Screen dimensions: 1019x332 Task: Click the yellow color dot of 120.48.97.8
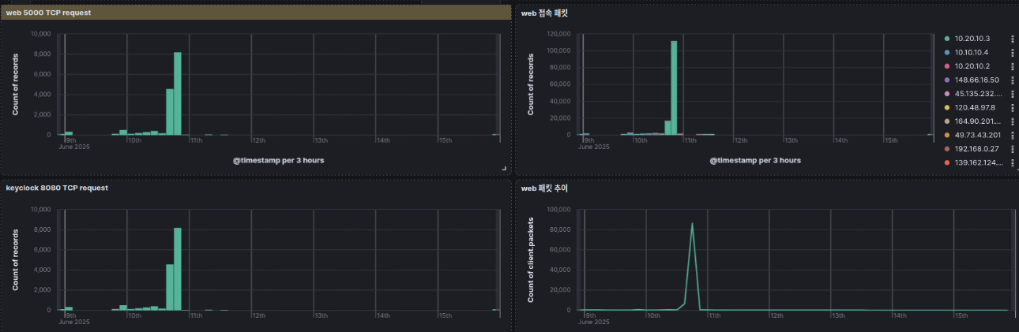(947, 107)
